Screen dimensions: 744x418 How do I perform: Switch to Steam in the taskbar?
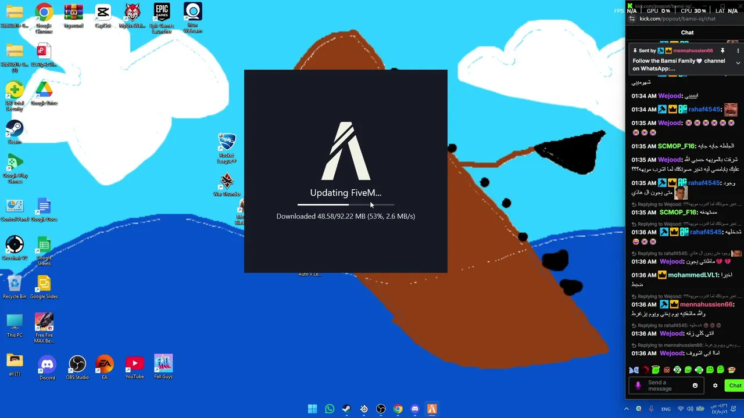tap(346, 409)
